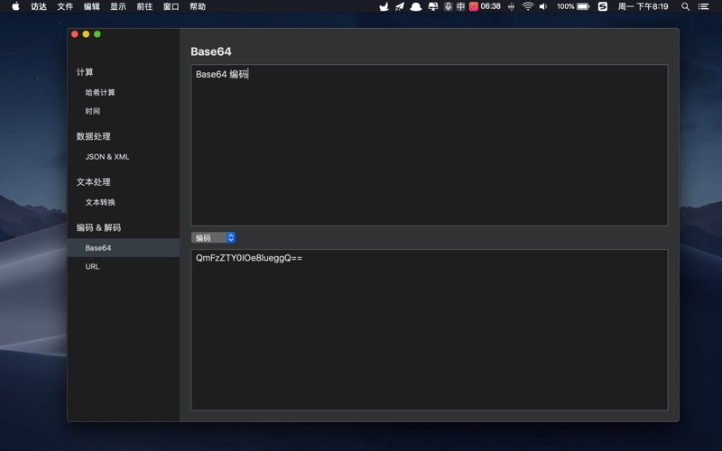Image resolution: width=722 pixels, height=451 pixels.
Task: Click the battery status icon
Action: (x=583, y=6)
